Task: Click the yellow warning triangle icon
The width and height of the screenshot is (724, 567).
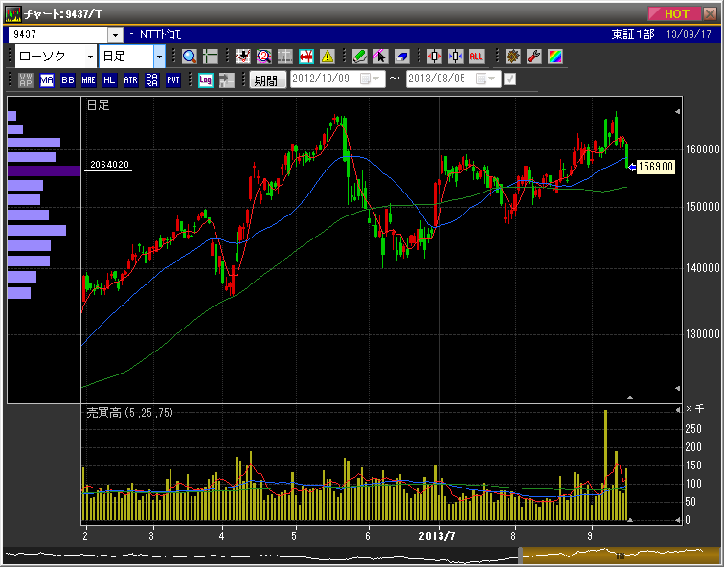Action: tap(328, 57)
